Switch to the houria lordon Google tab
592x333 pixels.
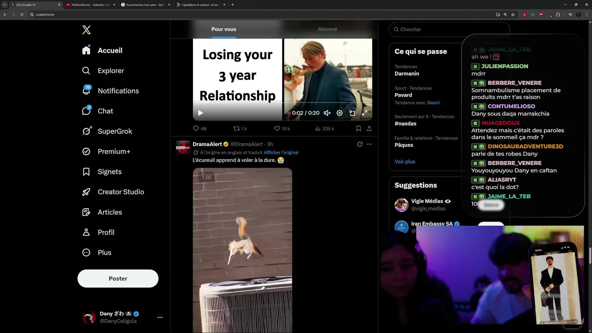click(145, 5)
